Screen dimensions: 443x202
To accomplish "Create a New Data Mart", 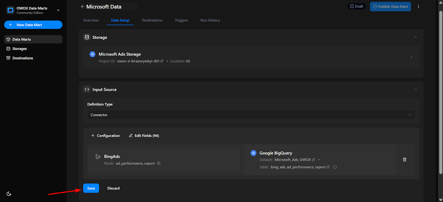I will point(33,25).
